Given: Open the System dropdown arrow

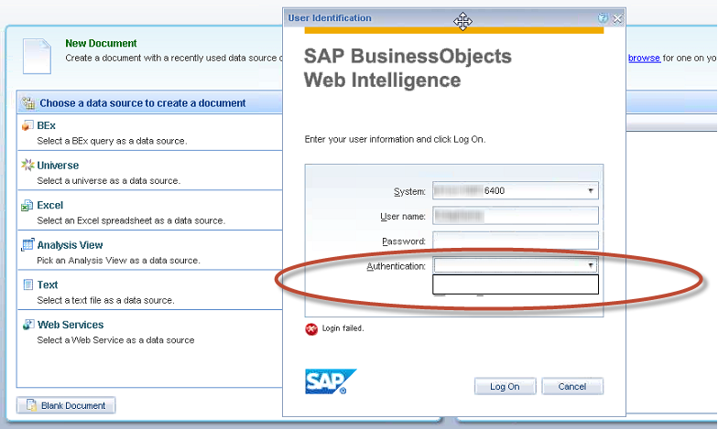Looking at the screenshot, I should (590, 190).
